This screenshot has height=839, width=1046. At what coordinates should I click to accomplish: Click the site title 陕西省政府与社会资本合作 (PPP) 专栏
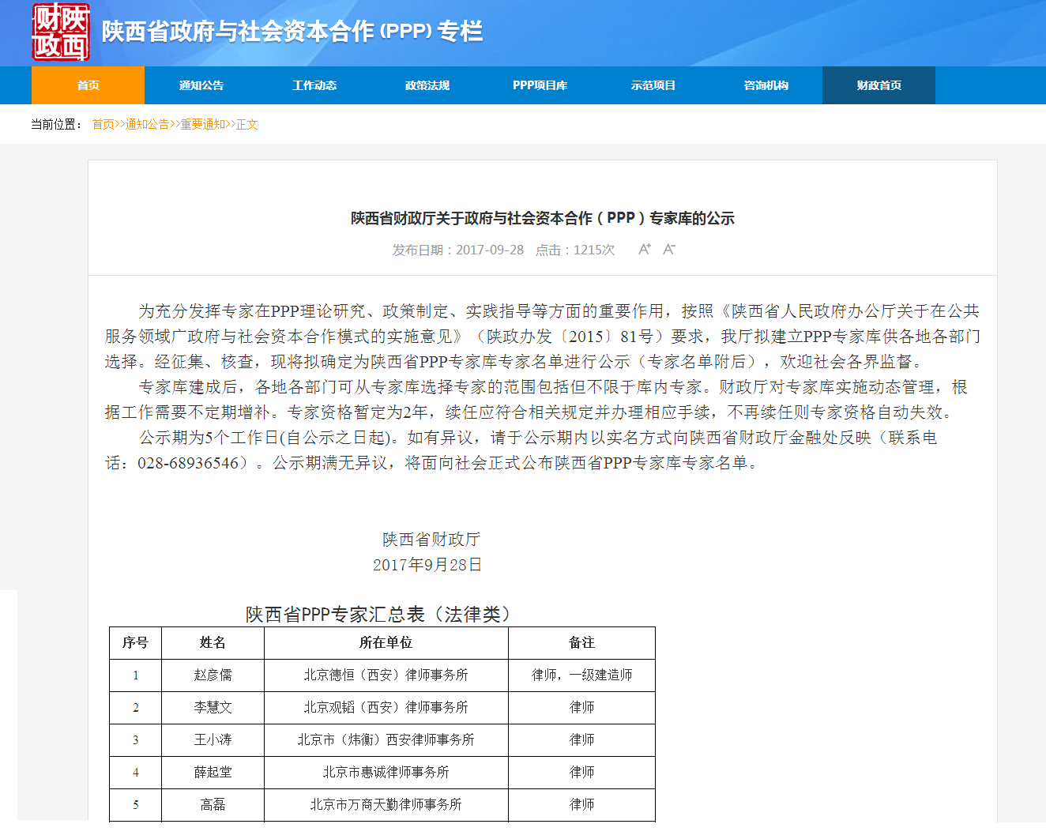click(x=292, y=32)
